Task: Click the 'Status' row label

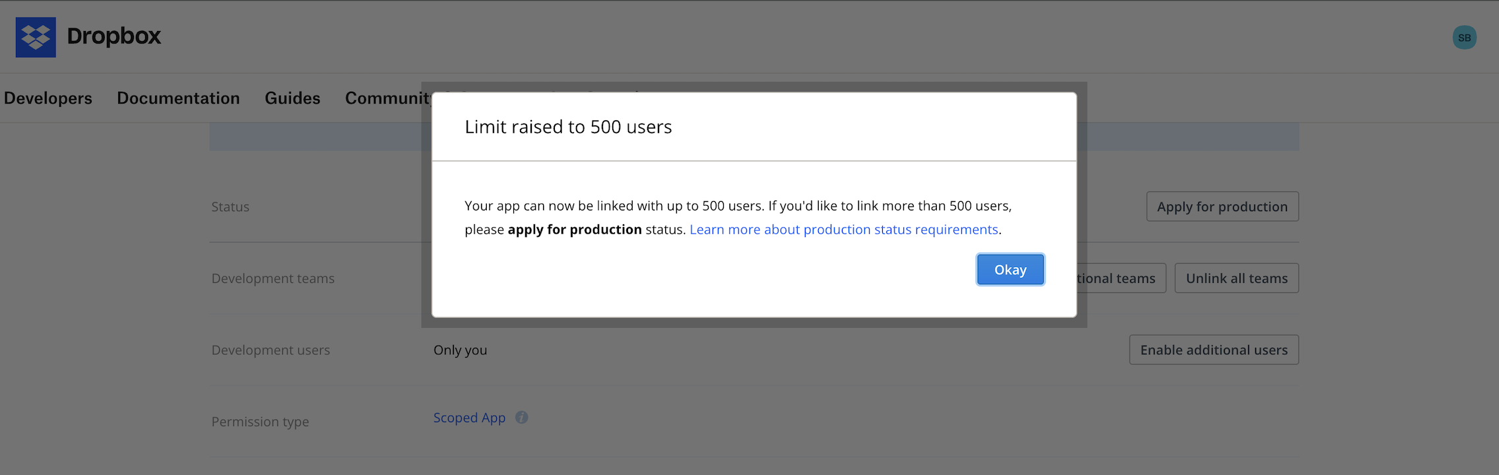Action: point(230,207)
